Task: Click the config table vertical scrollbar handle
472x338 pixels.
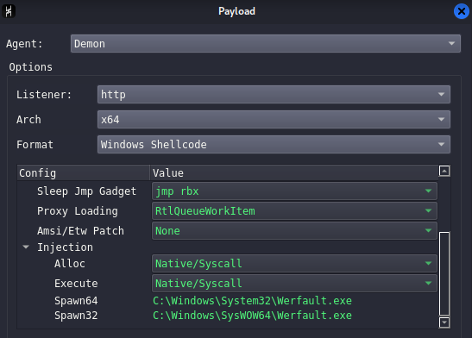Action: [444, 273]
